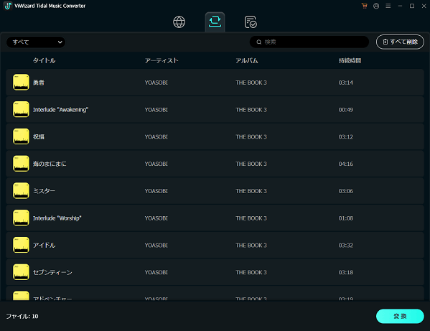Maximize the ViWizard window
430x331 pixels.
pos(412,6)
